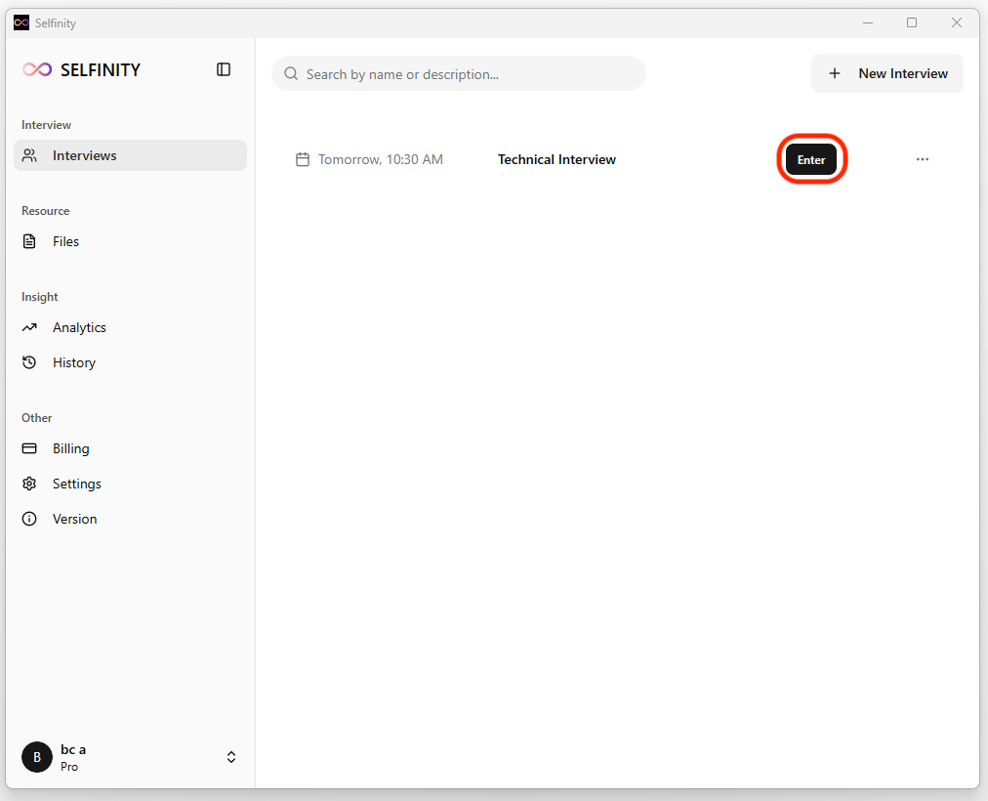Image resolution: width=988 pixels, height=801 pixels.
Task: Click the calendar icon beside the date
Action: coord(303,159)
